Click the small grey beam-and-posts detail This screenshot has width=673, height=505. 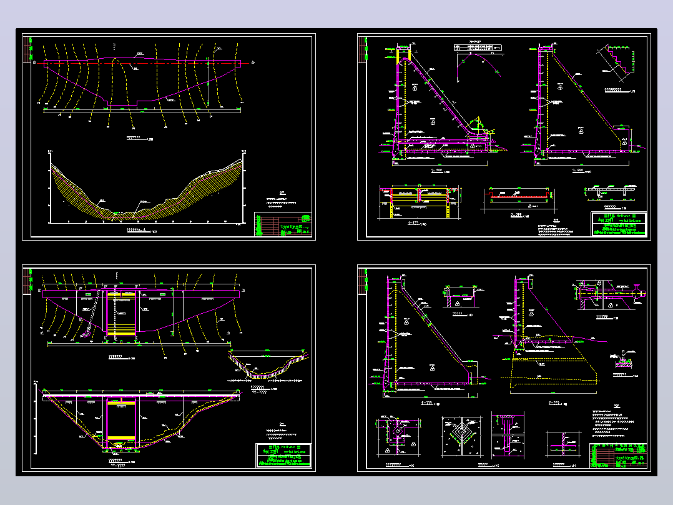pos(611,192)
